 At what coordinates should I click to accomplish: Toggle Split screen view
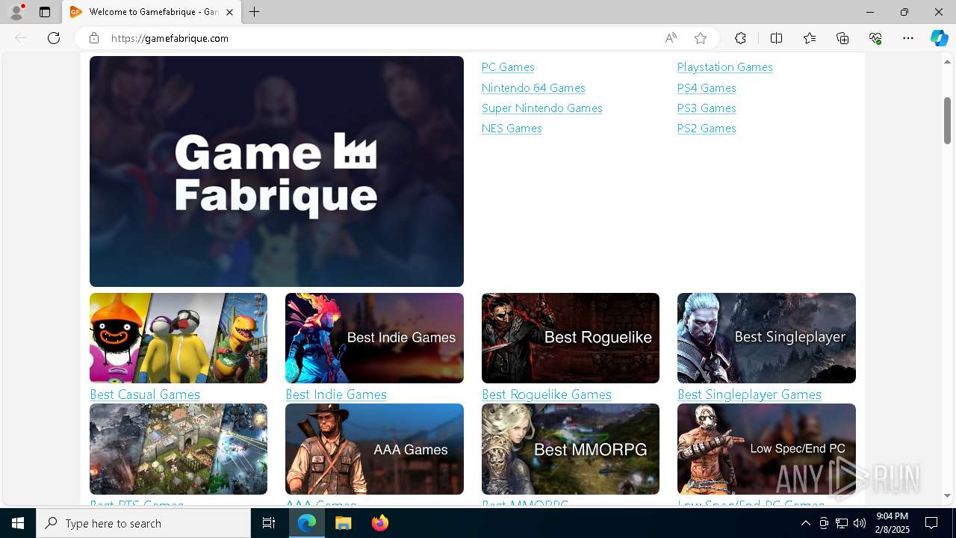[x=776, y=38]
